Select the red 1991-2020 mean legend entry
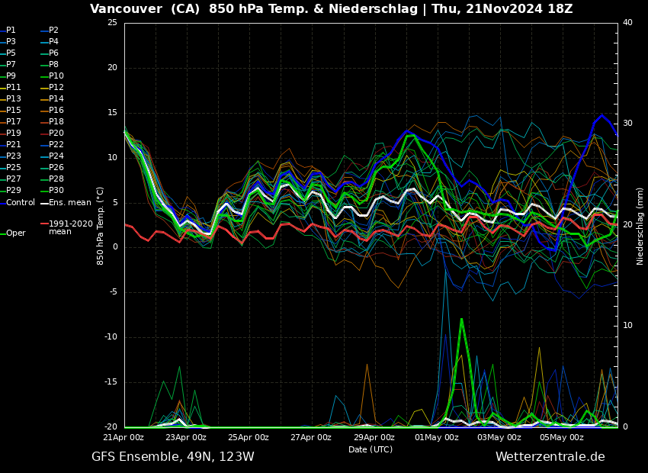Image resolution: width=648 pixels, height=473 pixels. [70, 228]
